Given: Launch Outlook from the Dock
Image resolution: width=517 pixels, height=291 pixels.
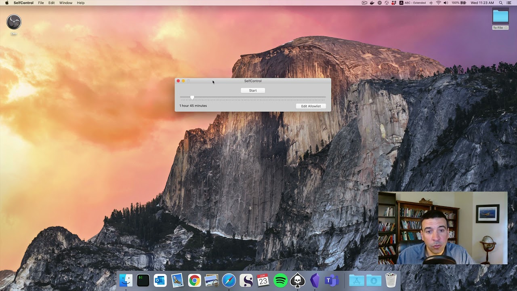Looking at the screenshot, I should [x=160, y=280].
